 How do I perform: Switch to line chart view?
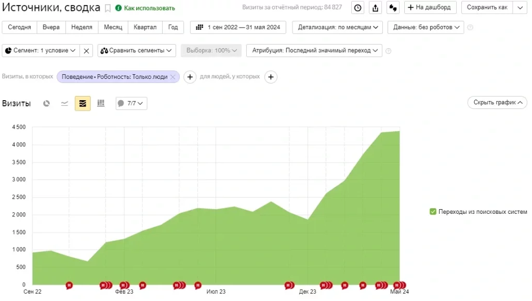64,103
